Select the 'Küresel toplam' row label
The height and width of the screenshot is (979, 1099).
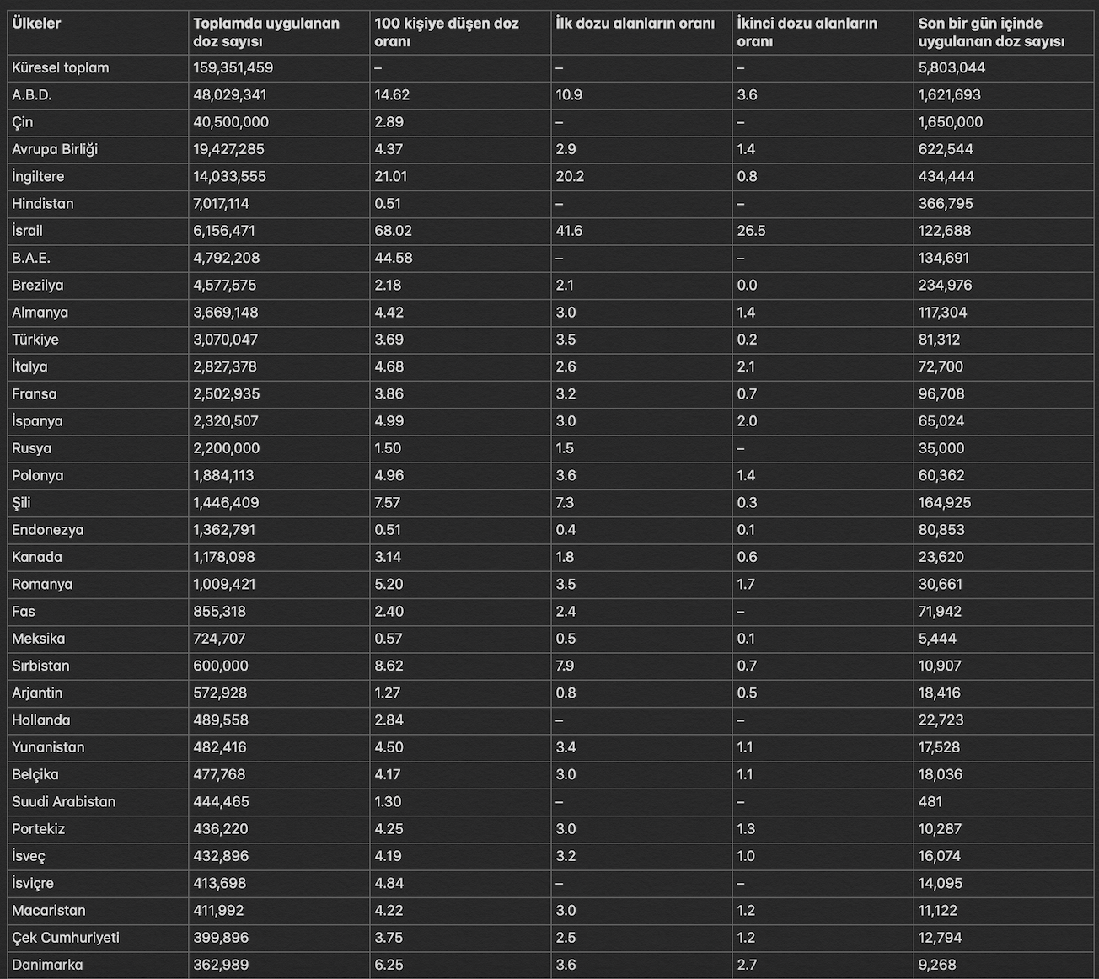tap(61, 68)
